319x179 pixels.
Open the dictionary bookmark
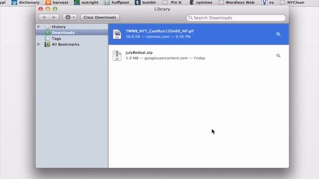[x=29, y=2]
